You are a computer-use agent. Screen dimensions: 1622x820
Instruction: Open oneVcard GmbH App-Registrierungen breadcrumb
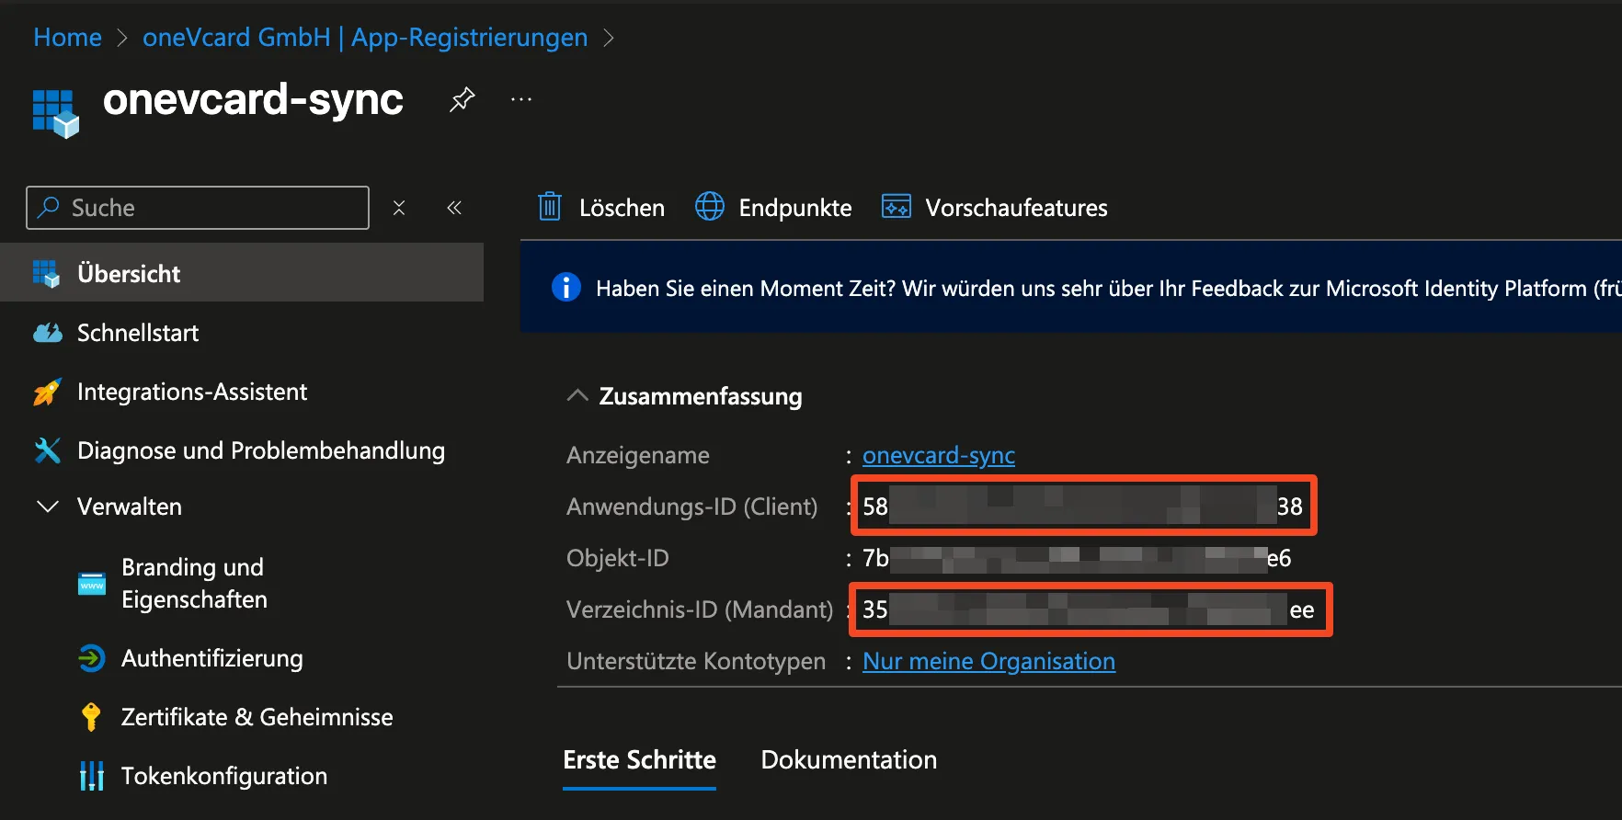coord(365,37)
